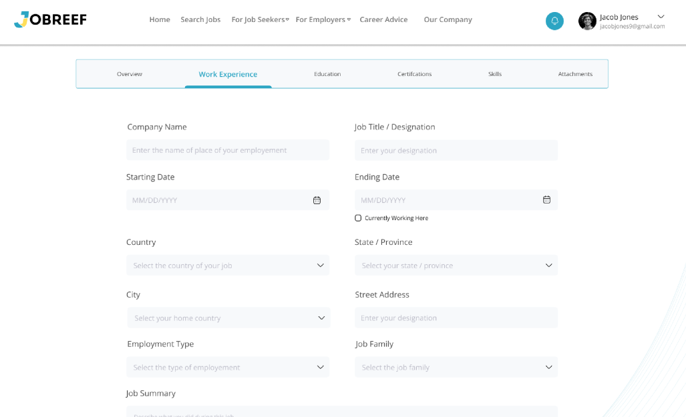Switch to the Certifcations tab

(414, 74)
